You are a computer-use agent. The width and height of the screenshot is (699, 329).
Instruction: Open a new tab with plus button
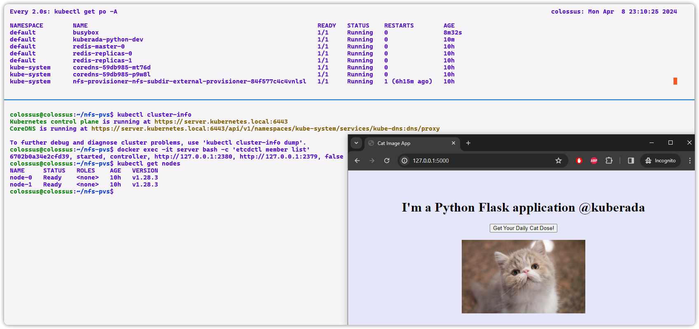click(x=468, y=143)
